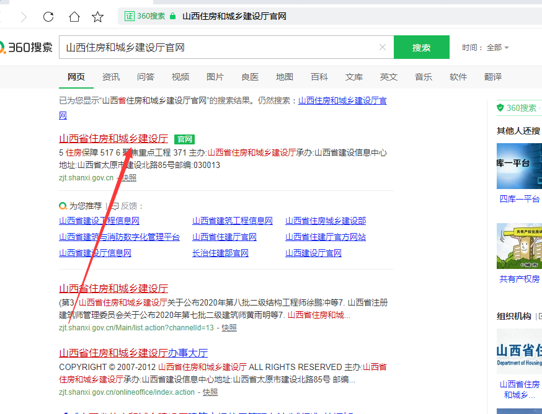Clear the search box with the X icon
542x414 pixels.
[x=383, y=47]
